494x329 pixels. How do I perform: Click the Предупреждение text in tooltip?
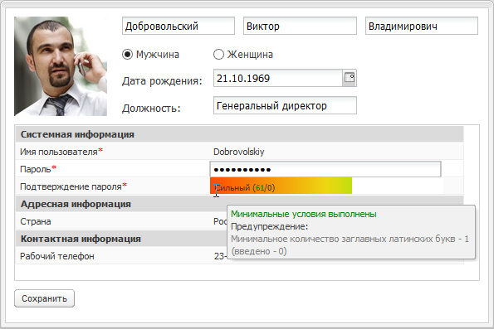269,226
